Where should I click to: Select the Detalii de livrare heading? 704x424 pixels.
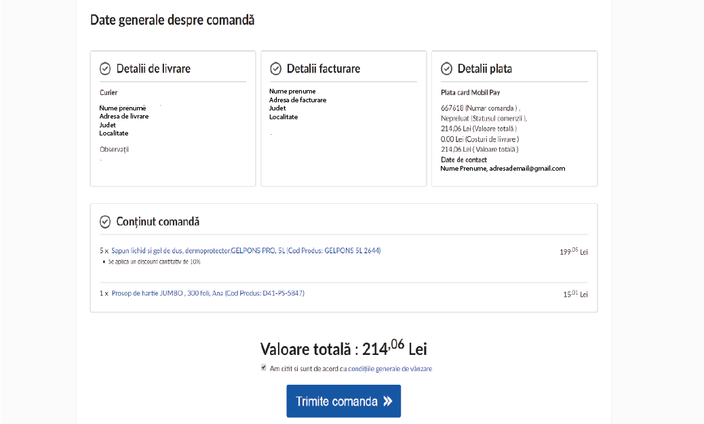153,69
